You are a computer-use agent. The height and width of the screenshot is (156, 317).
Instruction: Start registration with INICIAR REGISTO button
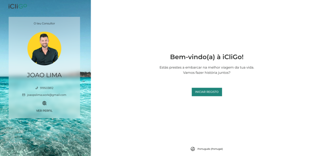tap(207, 92)
